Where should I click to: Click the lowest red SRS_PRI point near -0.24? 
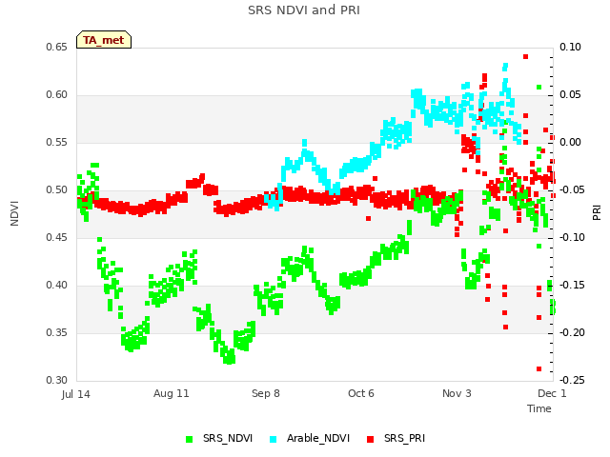[539, 368]
